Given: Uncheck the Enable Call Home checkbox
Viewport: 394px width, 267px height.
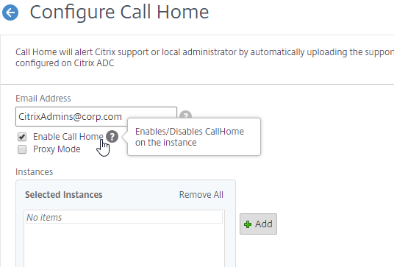Looking at the screenshot, I should 22,137.
